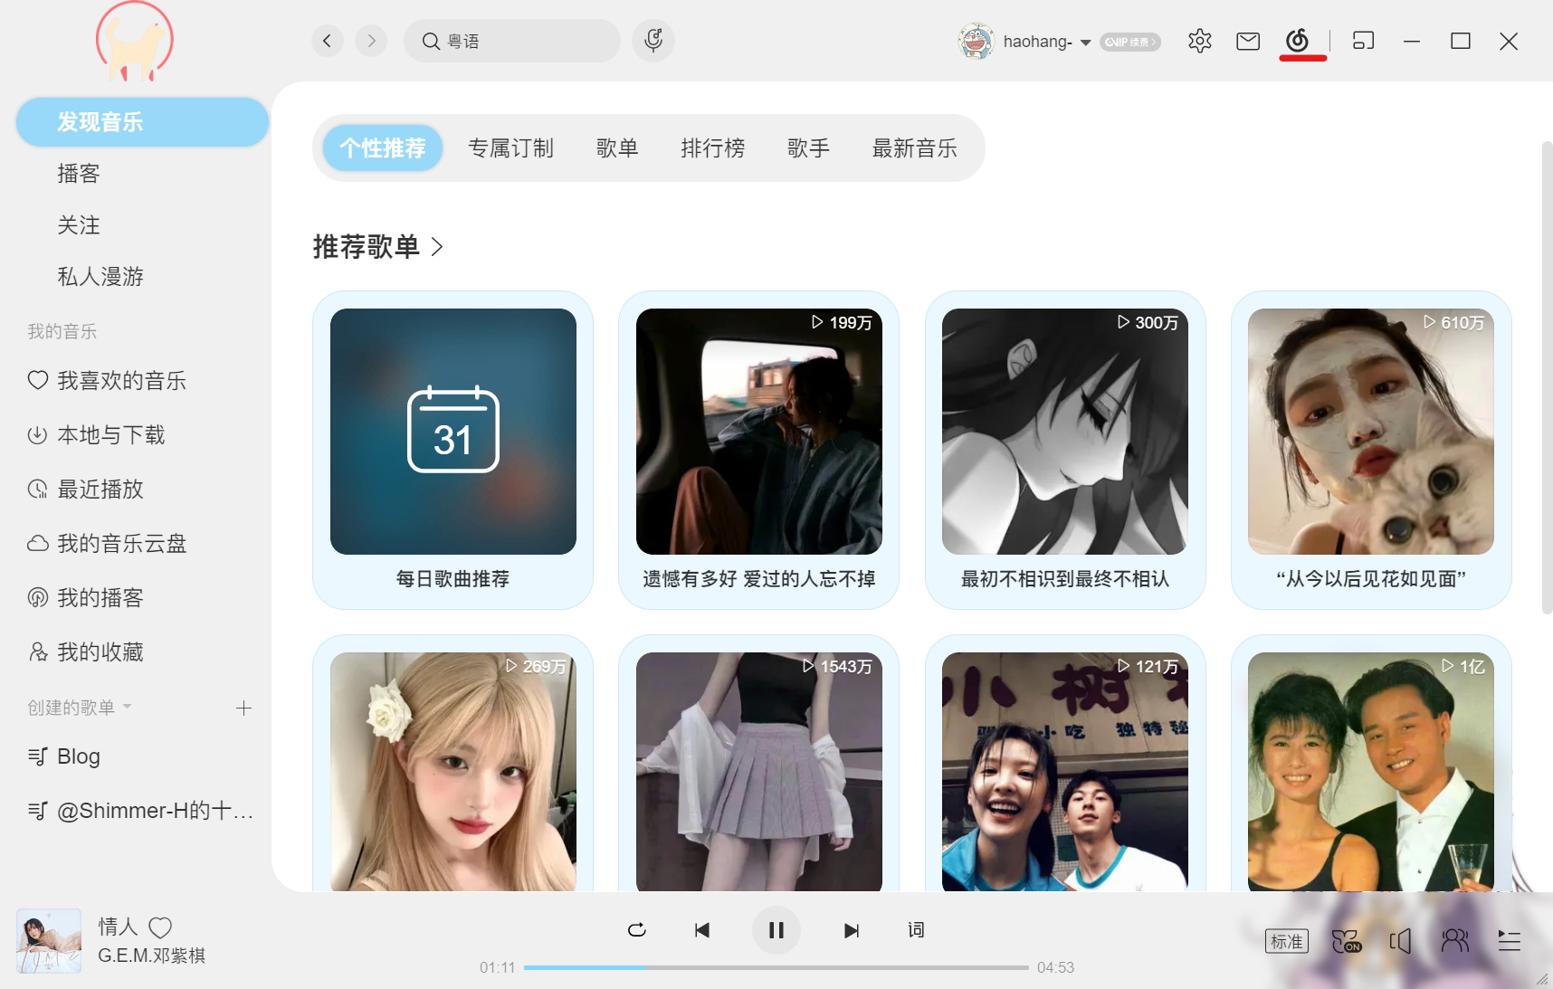This screenshot has width=1553, height=989.
Task: Open the 每日歌曲推荐 playlist cover
Action: tap(453, 432)
